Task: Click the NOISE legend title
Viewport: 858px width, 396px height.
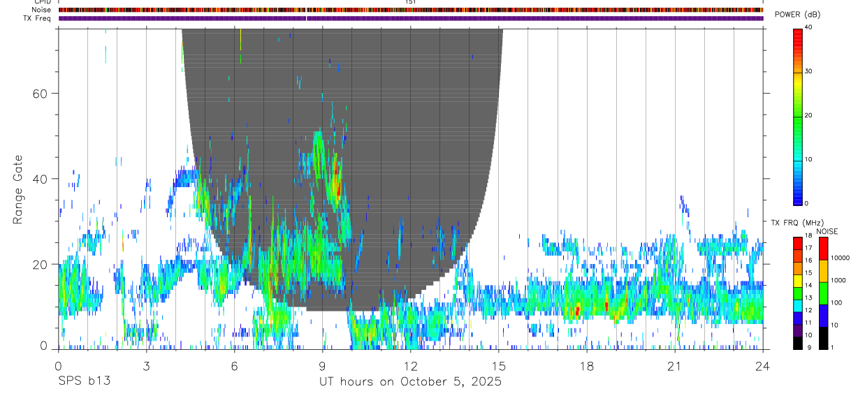Action: point(827,231)
